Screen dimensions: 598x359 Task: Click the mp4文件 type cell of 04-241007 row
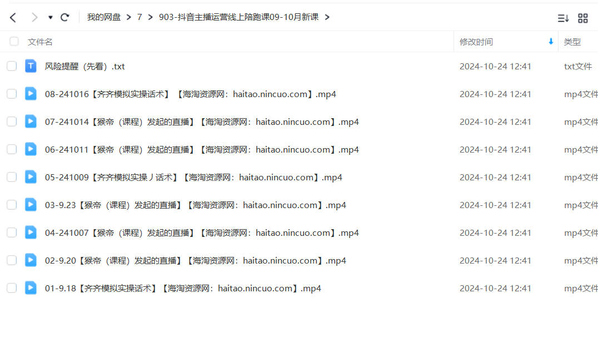point(581,233)
